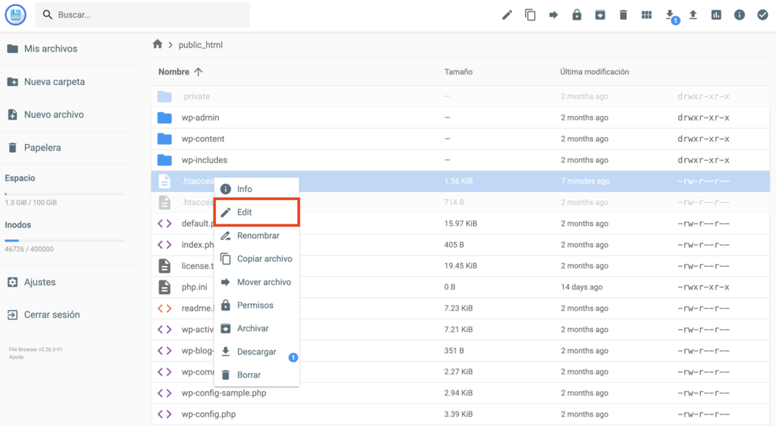
Task: Select Permisos in the context menu
Action: tap(255, 305)
